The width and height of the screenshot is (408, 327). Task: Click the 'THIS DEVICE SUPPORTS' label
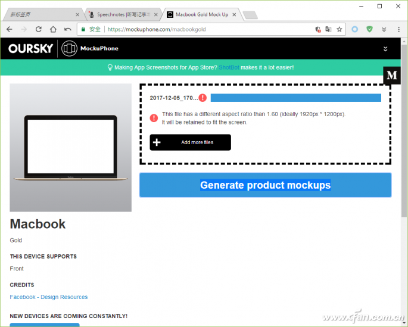point(43,257)
